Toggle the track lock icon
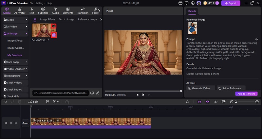The image size is (262, 139). tap(6, 123)
